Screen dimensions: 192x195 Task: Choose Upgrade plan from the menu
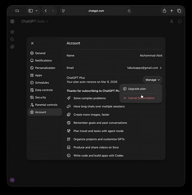(x=141, y=89)
